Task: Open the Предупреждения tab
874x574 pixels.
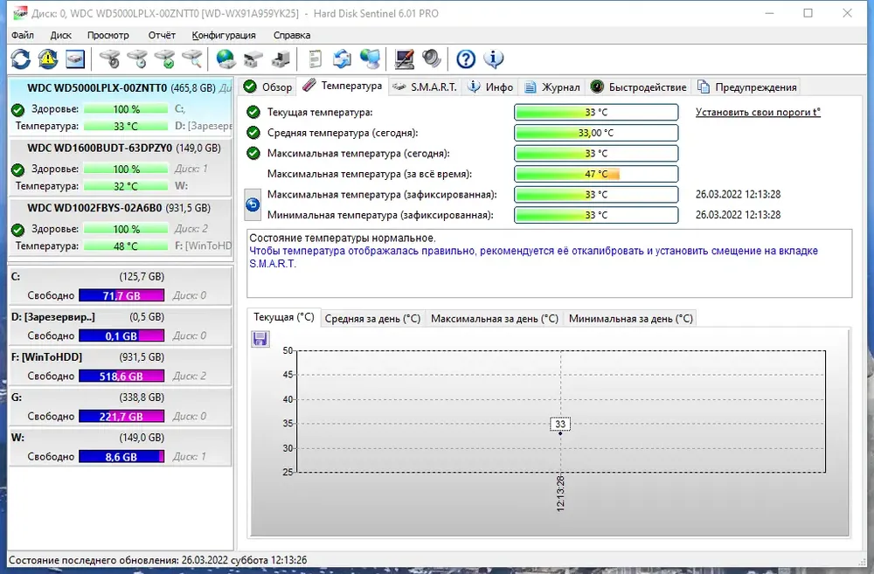Action: pyautogui.click(x=747, y=87)
